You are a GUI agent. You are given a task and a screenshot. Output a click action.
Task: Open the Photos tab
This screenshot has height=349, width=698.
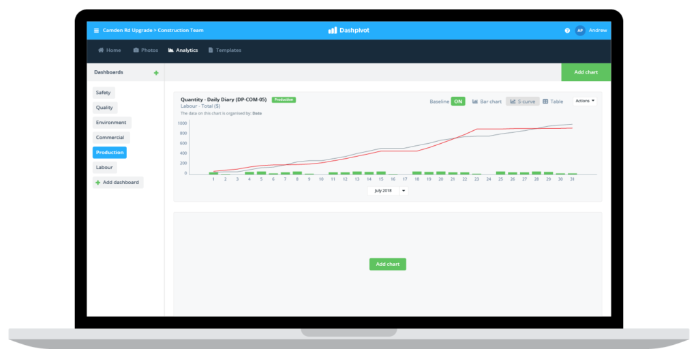pyautogui.click(x=145, y=50)
